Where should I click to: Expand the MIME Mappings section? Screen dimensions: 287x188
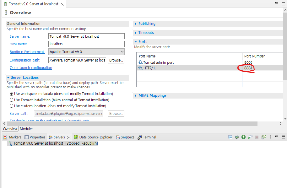pyautogui.click(x=136, y=96)
